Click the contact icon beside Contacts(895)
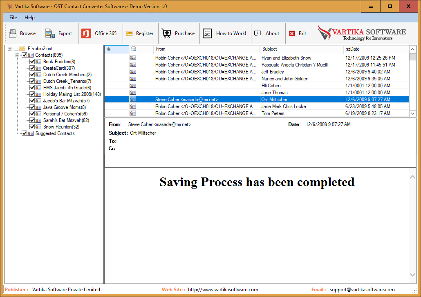The image size is (421, 297). (x=30, y=55)
